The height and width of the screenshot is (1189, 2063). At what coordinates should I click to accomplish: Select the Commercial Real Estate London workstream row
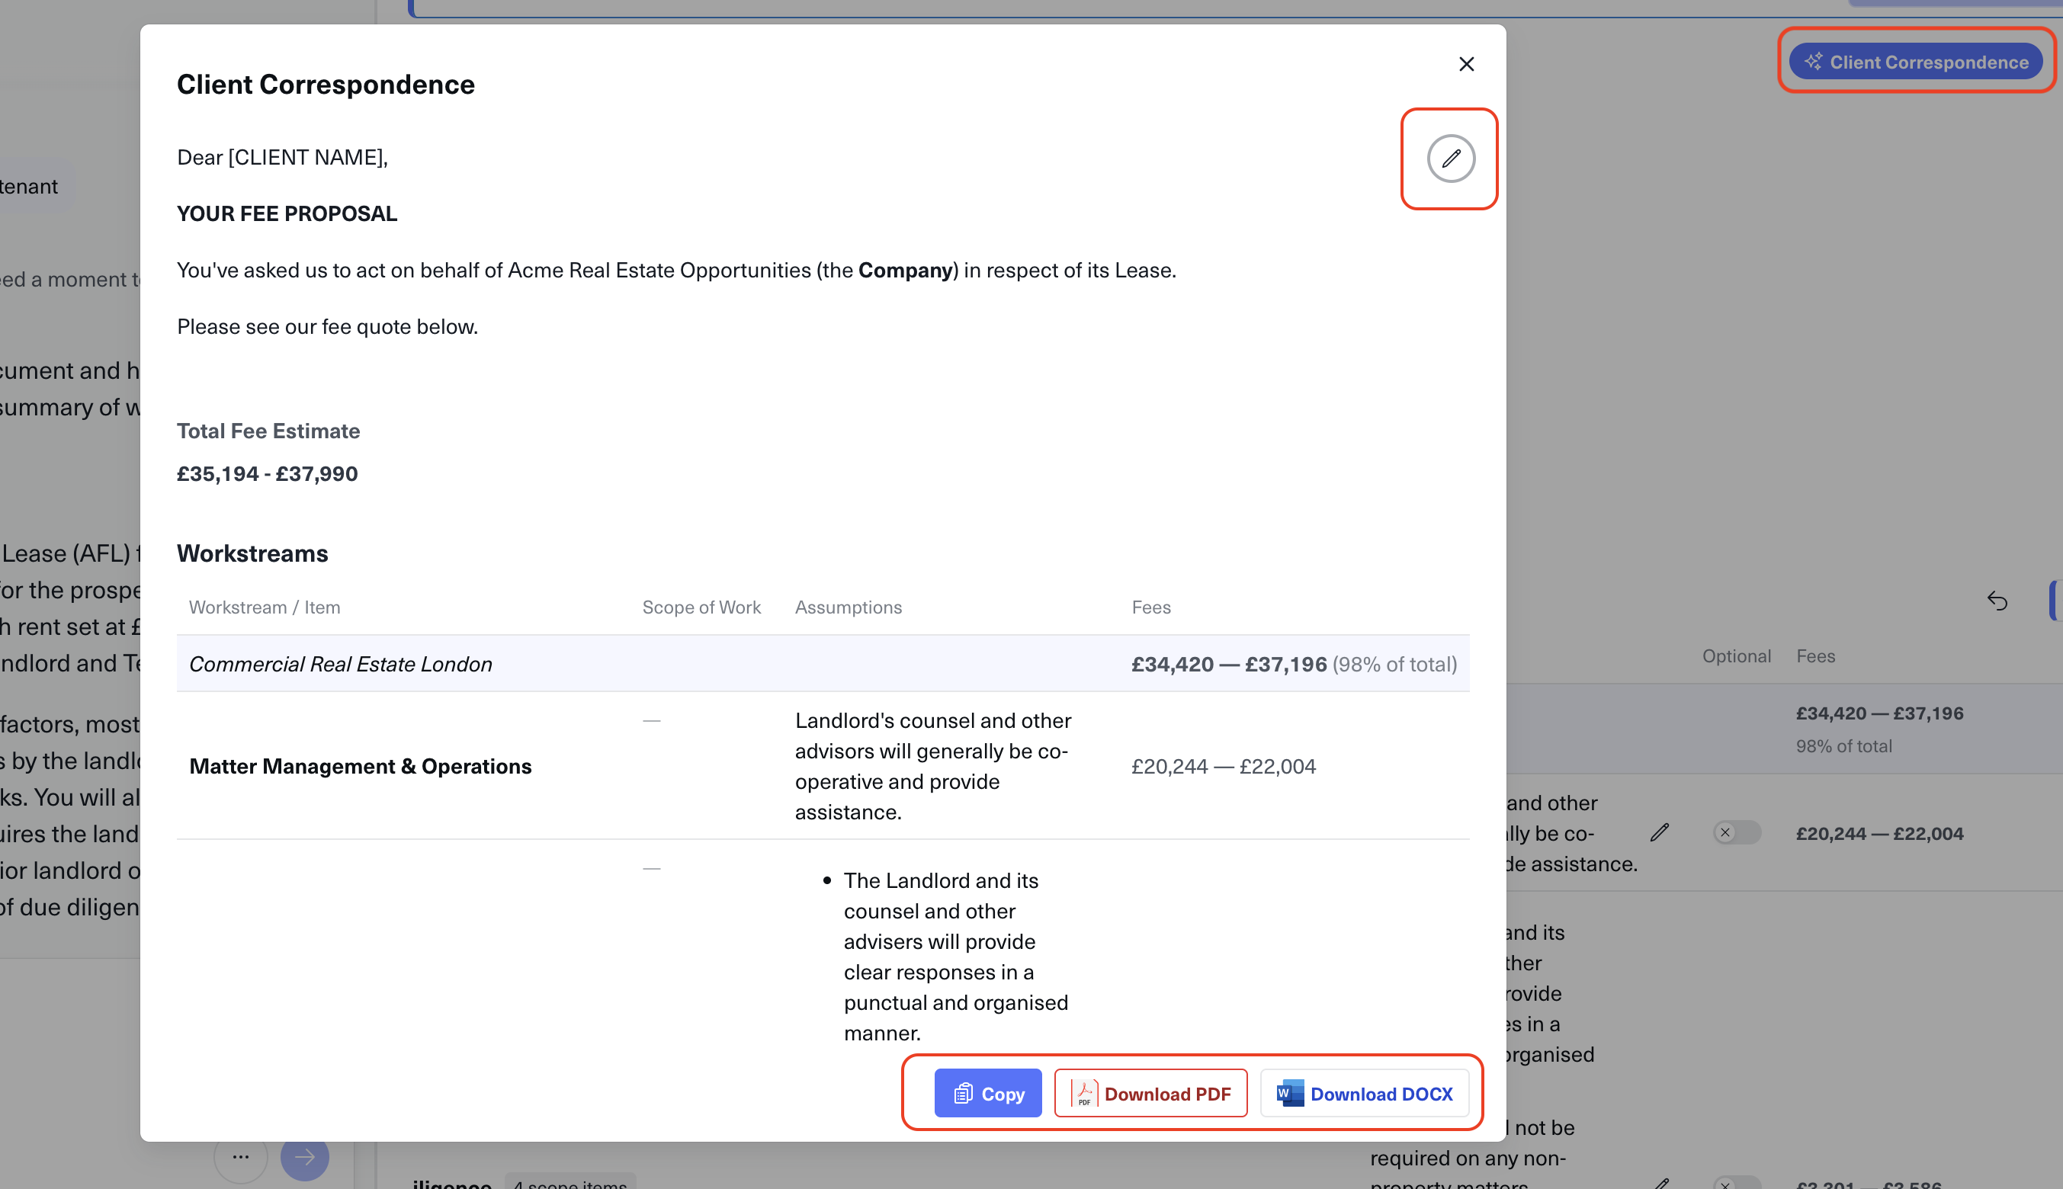tap(341, 663)
